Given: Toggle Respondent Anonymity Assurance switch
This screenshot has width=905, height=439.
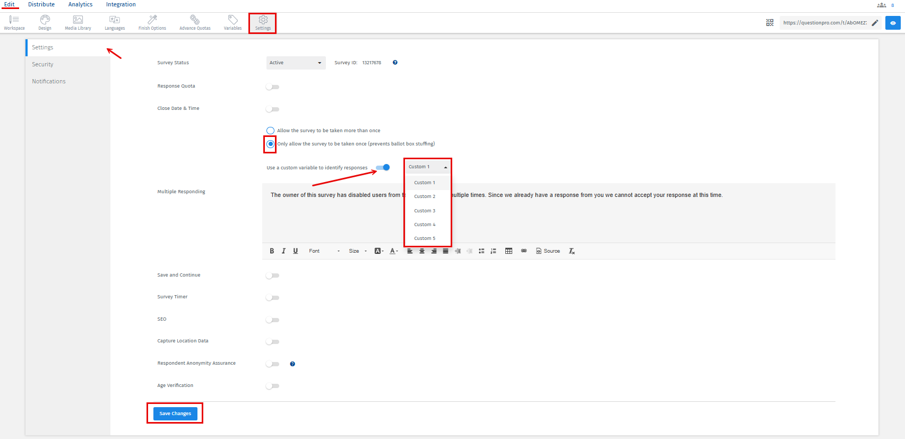Looking at the screenshot, I should coord(272,364).
